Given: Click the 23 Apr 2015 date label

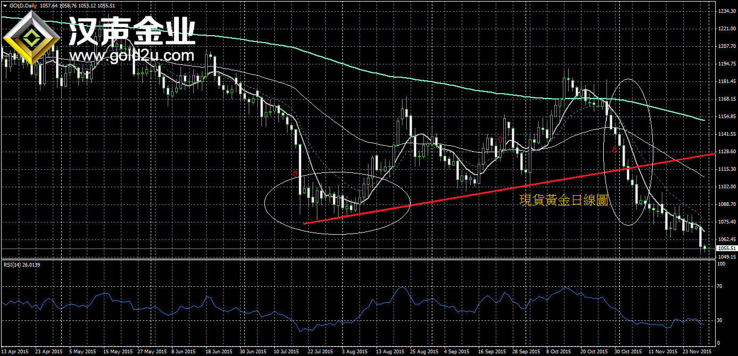Looking at the screenshot, I should point(48,352).
